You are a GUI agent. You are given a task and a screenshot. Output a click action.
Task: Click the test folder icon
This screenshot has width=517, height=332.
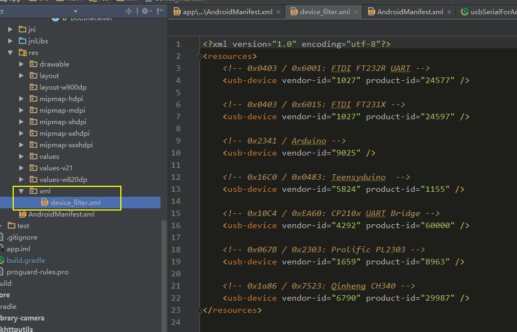(12, 226)
